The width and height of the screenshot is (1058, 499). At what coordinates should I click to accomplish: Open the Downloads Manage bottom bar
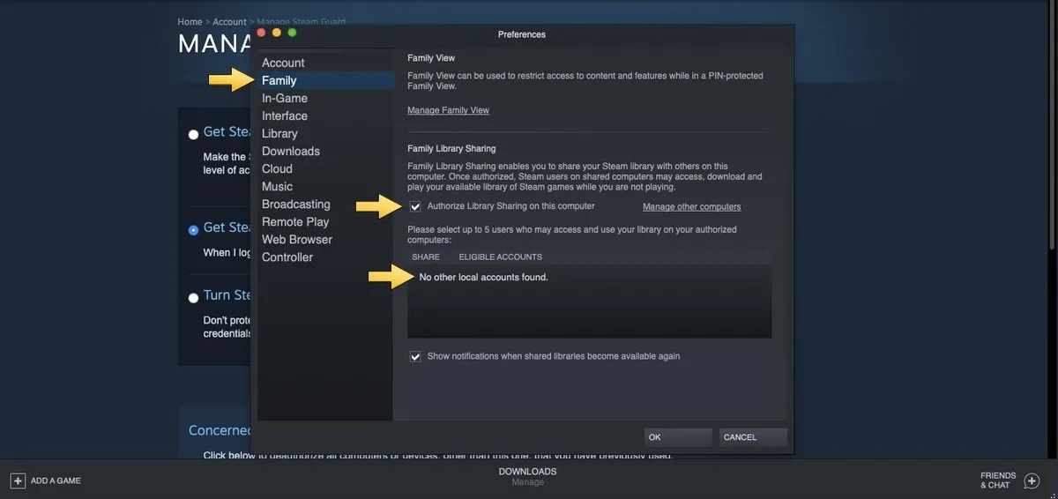[528, 476]
